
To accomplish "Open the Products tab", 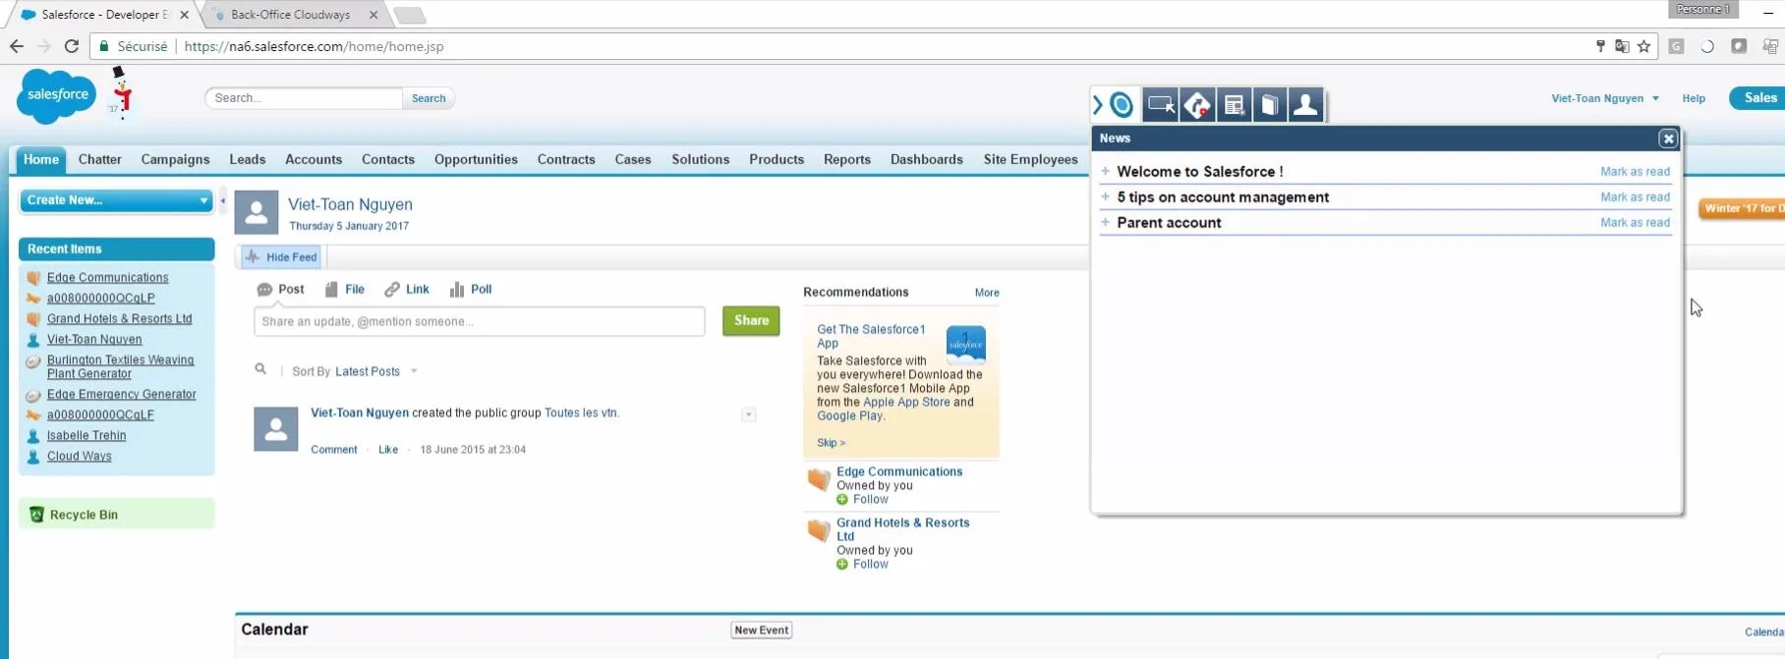I will pyautogui.click(x=777, y=159).
